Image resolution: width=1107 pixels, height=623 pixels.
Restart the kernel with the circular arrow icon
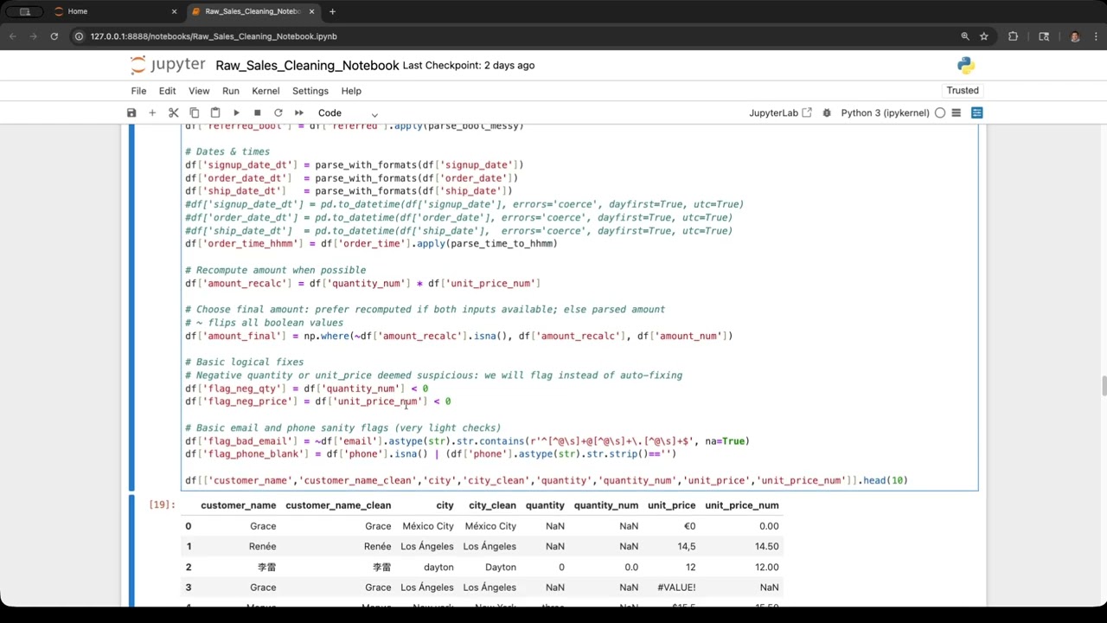(278, 112)
